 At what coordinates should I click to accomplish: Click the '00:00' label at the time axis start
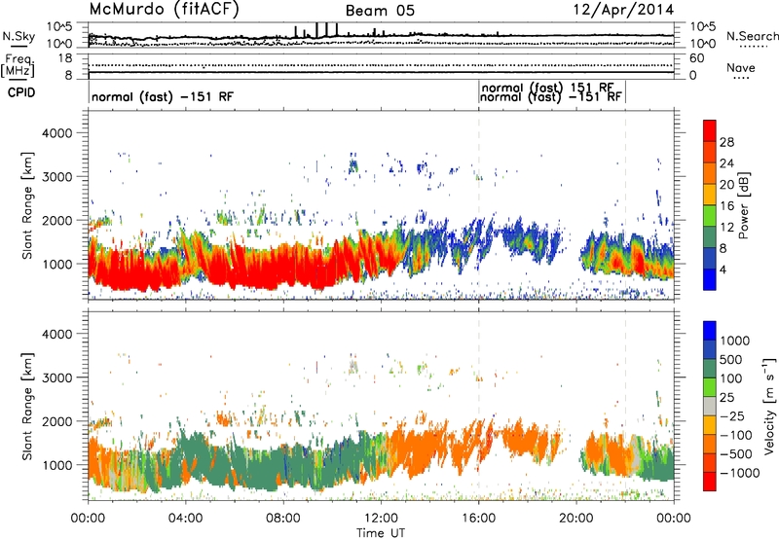click(88, 519)
